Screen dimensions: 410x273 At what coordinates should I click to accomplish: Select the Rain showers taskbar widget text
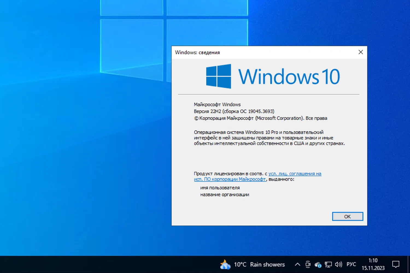point(267,264)
